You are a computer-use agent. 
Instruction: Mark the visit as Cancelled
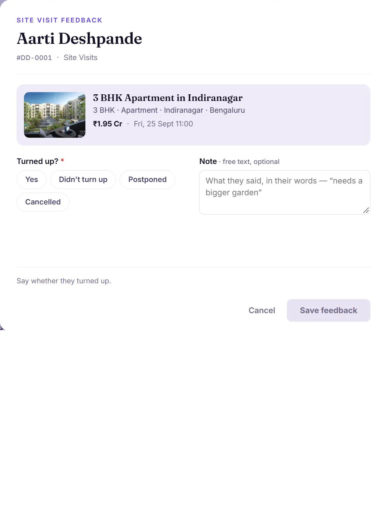coord(43,202)
